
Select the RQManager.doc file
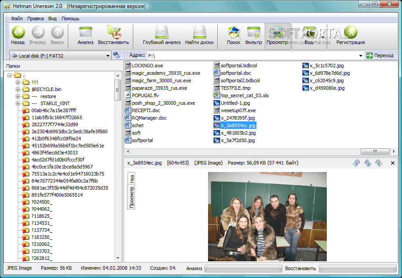tap(146, 118)
